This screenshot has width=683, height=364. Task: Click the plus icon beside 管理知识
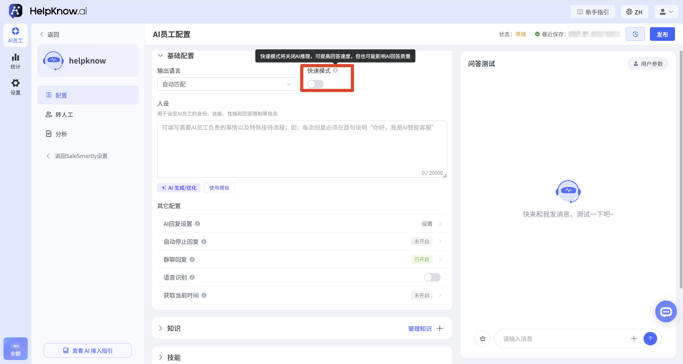pyautogui.click(x=440, y=328)
